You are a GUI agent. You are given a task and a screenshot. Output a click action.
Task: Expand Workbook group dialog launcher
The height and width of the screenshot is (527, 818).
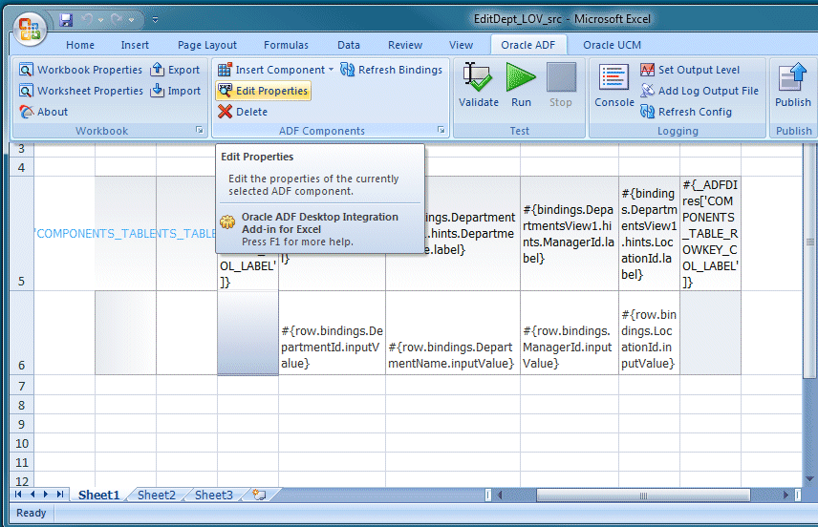(200, 130)
